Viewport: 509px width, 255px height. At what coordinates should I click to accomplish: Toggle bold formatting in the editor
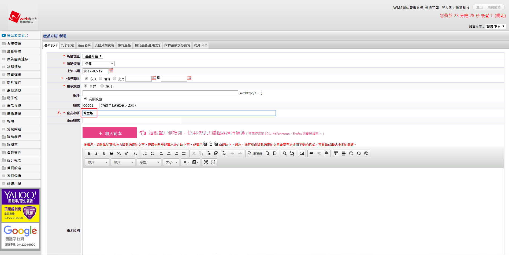pos(89,153)
